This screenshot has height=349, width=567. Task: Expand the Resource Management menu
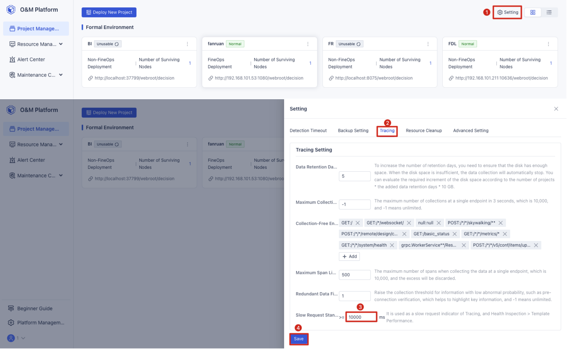click(36, 44)
